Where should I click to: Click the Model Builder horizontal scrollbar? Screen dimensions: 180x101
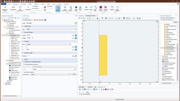coord(10,96)
